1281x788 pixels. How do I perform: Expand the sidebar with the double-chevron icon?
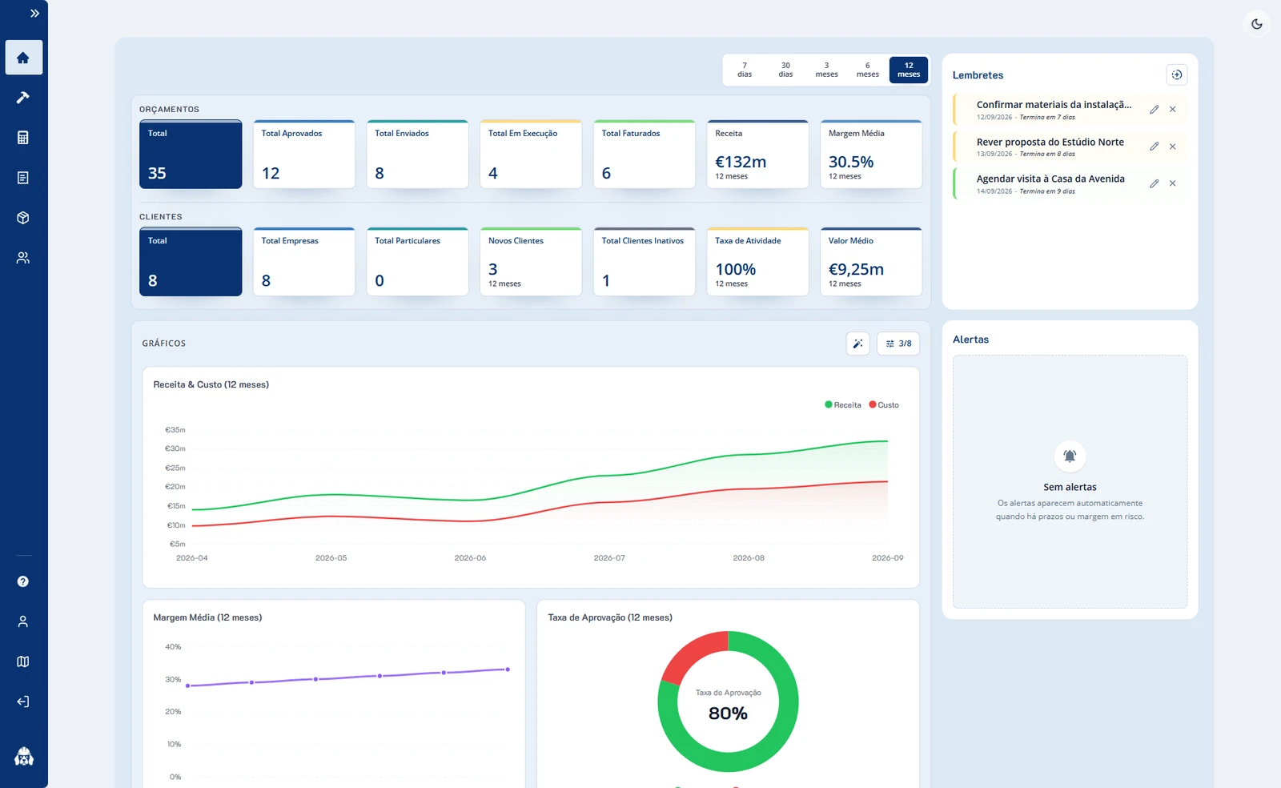[x=34, y=14]
